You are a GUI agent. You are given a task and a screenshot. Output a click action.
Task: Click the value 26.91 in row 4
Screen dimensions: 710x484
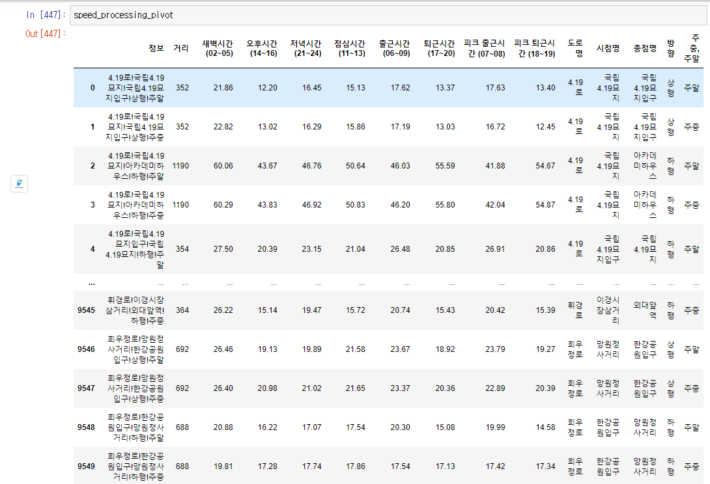click(x=495, y=249)
